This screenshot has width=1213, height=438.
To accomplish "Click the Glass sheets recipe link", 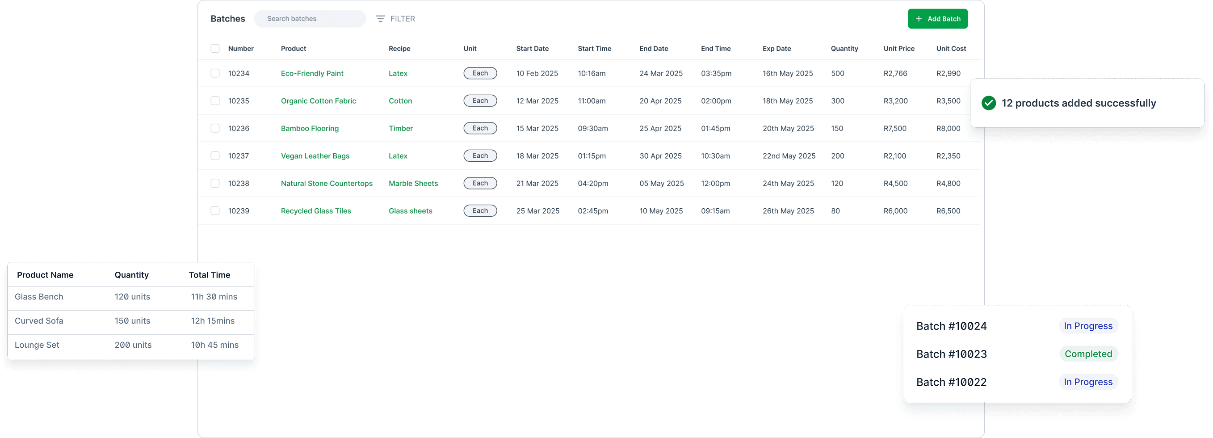I will tap(410, 211).
